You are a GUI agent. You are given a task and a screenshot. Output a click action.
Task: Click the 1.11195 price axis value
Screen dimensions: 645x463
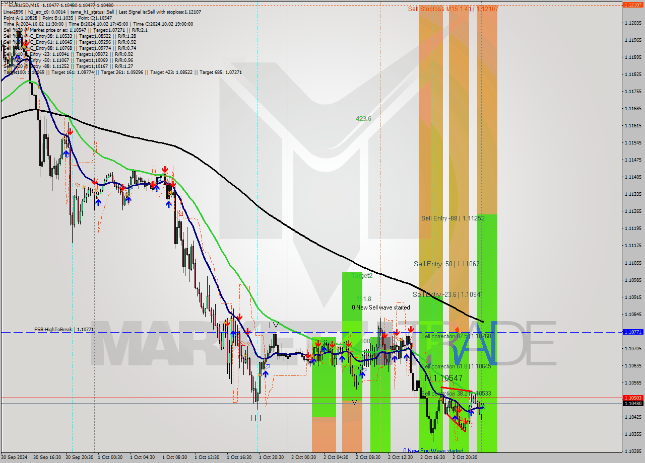(633, 228)
